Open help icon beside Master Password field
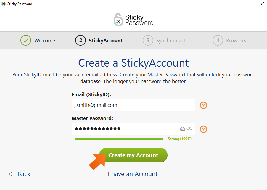 tap(203, 129)
